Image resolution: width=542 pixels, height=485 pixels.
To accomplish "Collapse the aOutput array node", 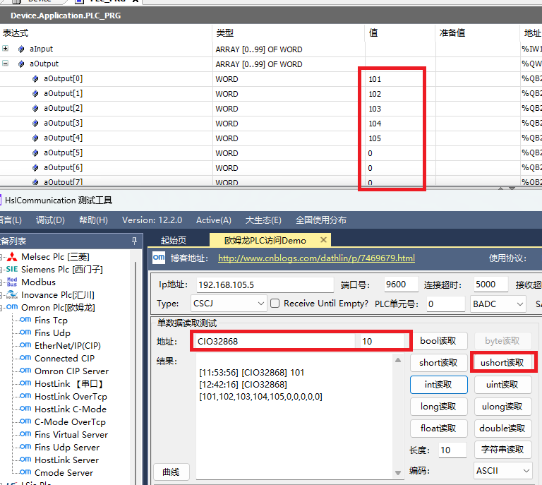I will pos(6,64).
